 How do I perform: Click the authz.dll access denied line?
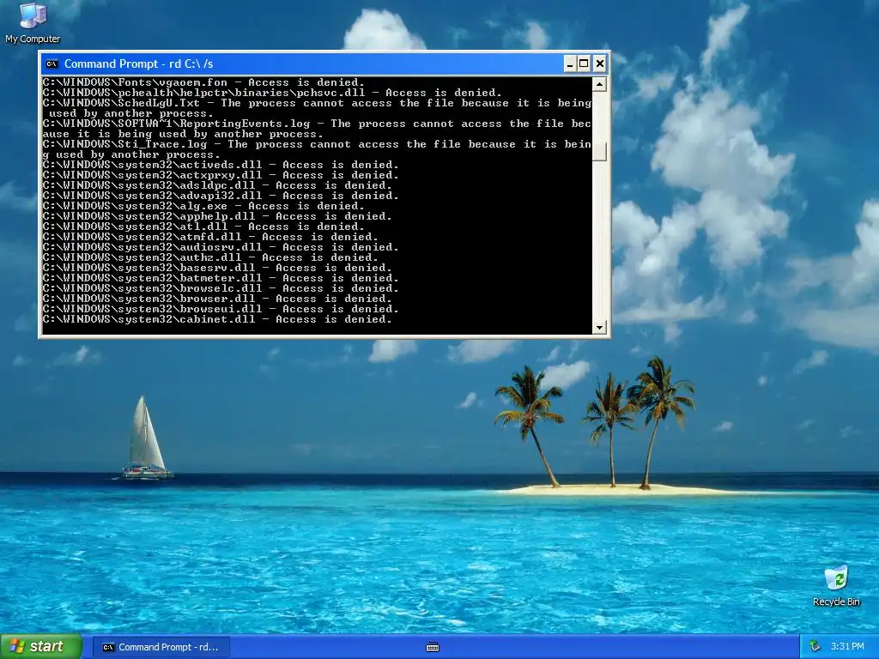point(210,257)
